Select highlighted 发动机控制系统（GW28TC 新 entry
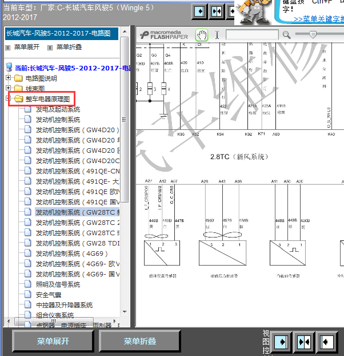The image size is (344, 356). click(78, 212)
